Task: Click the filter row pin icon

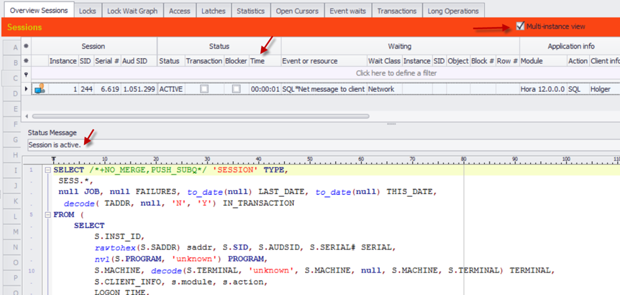Action: [x=26, y=74]
